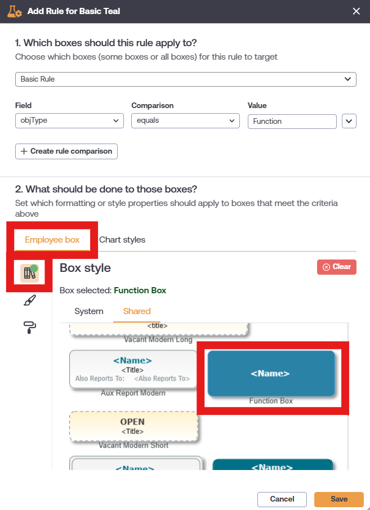The height and width of the screenshot is (510, 370).
Task: Select the paintbrush formatting icon
Action: coord(30,301)
